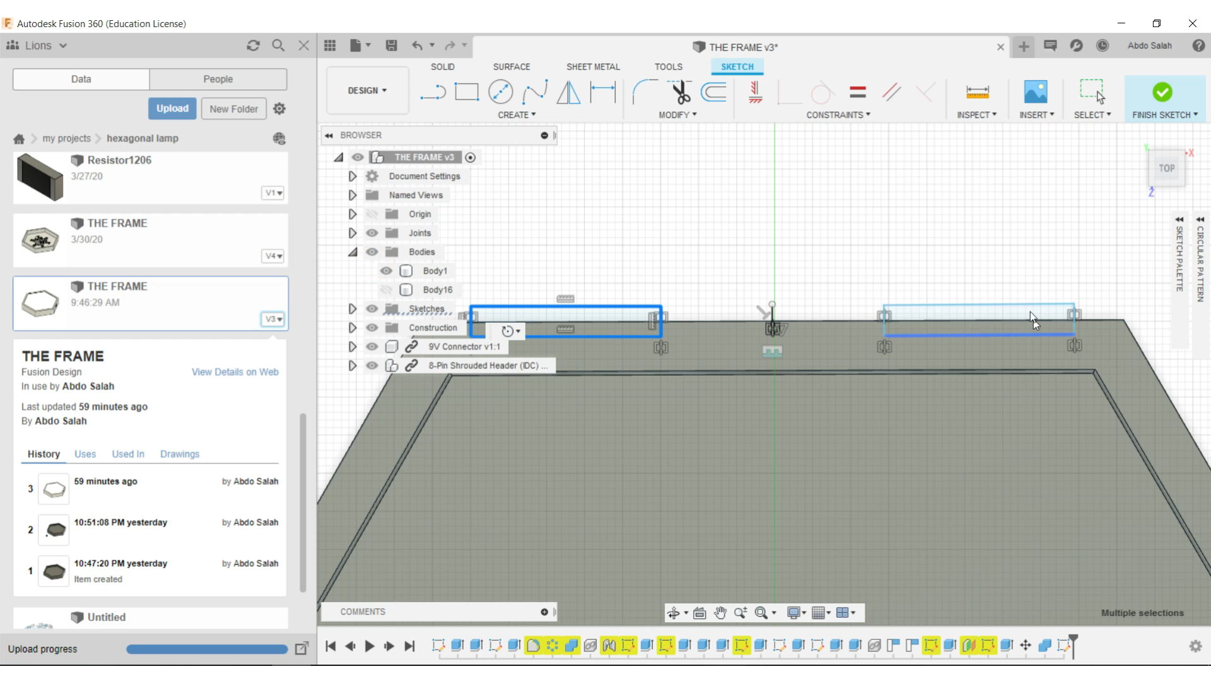Viewport: 1211px width, 681px height.
Task: Select the Pan hand tool
Action: (720, 613)
